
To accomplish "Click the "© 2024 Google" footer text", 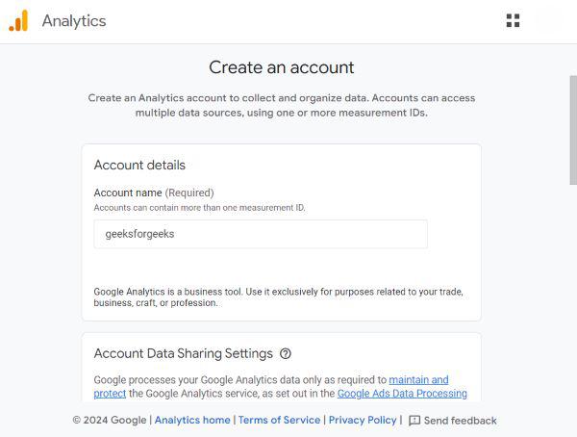I will pyautogui.click(x=110, y=421).
